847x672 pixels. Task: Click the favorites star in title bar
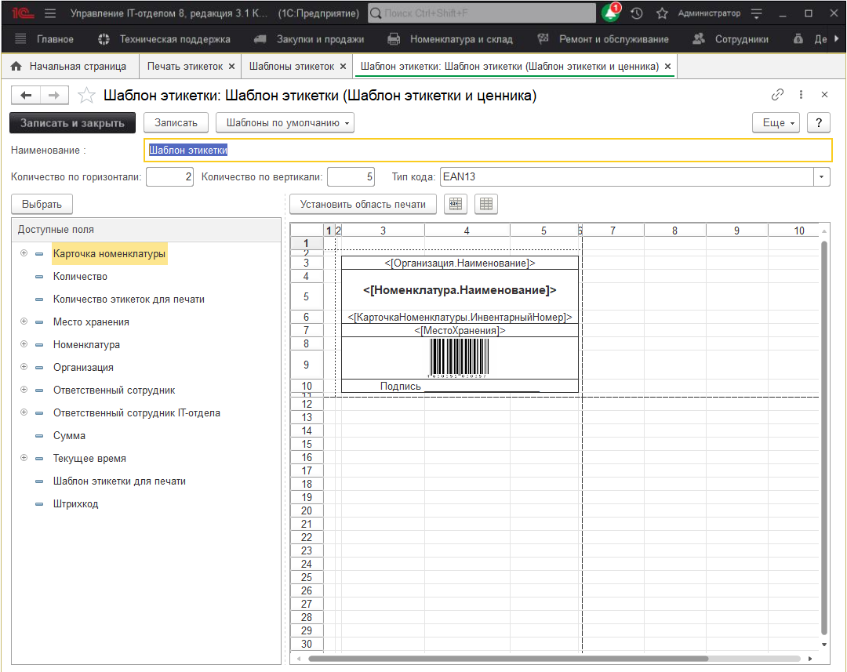(662, 13)
